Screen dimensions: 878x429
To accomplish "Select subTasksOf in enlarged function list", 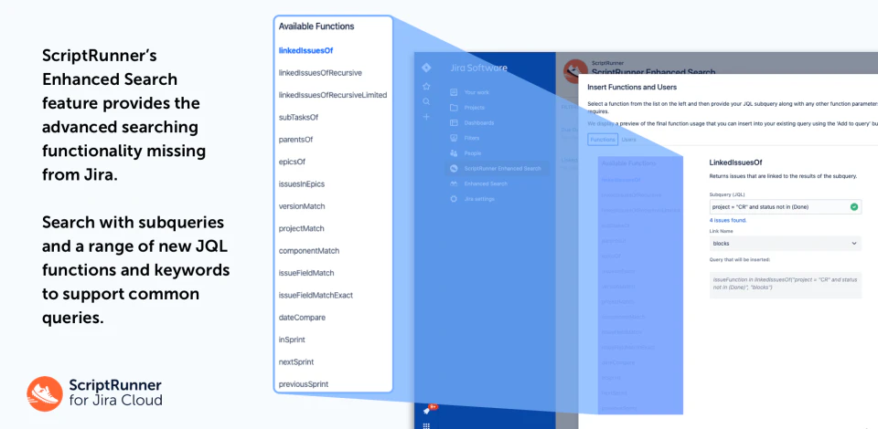I will pyautogui.click(x=298, y=118).
